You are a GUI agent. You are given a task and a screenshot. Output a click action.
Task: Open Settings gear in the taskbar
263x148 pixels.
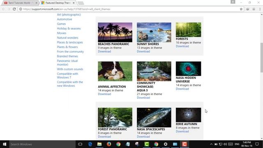coord(166,144)
